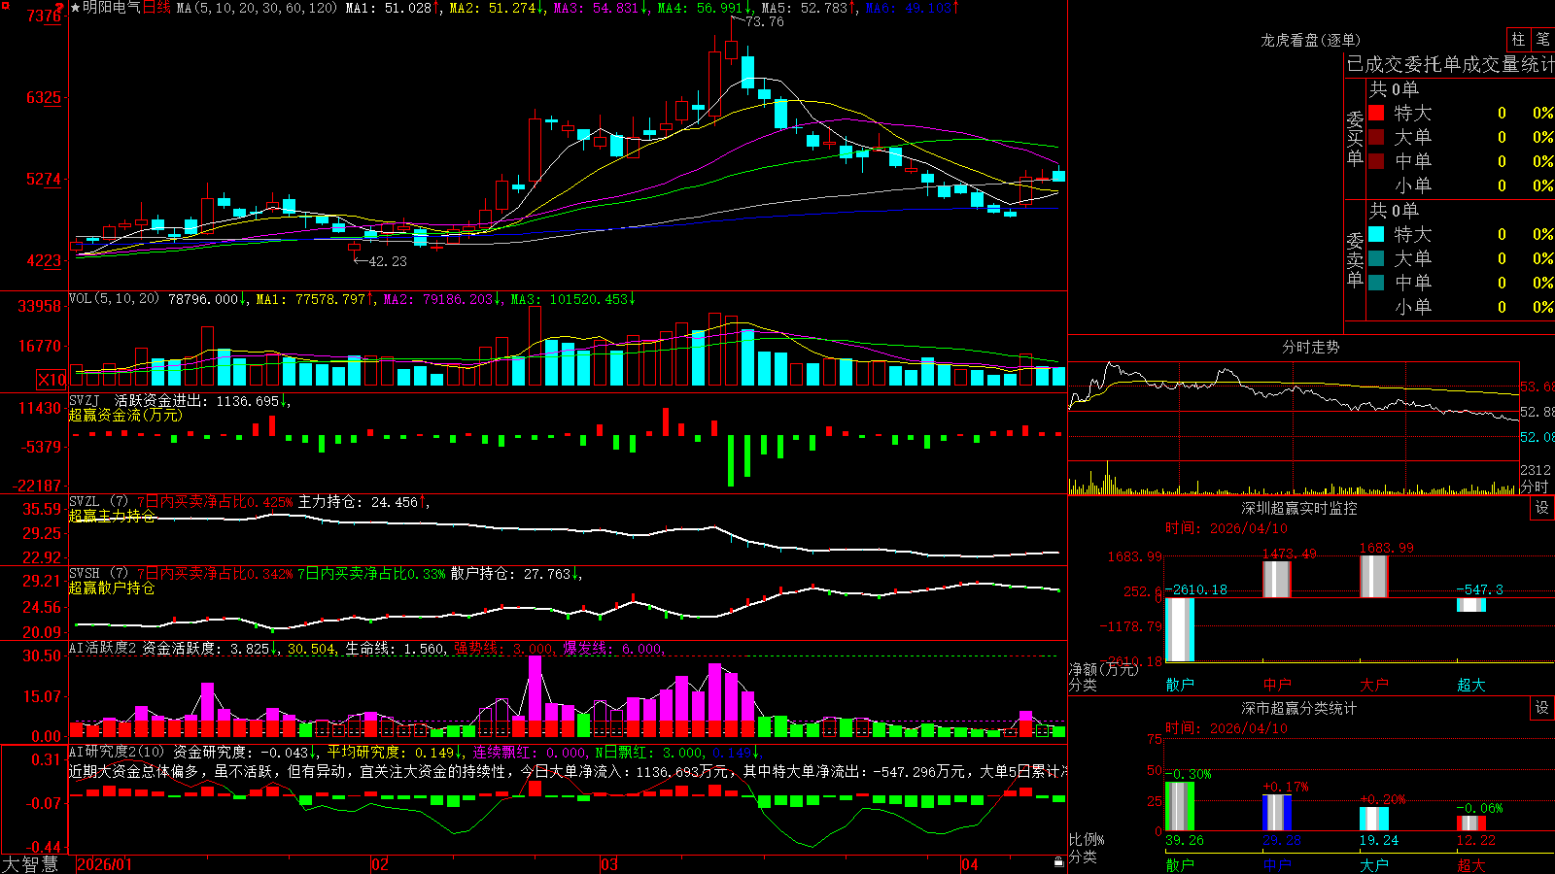Click the 生命线: 1.560 label

395,649
